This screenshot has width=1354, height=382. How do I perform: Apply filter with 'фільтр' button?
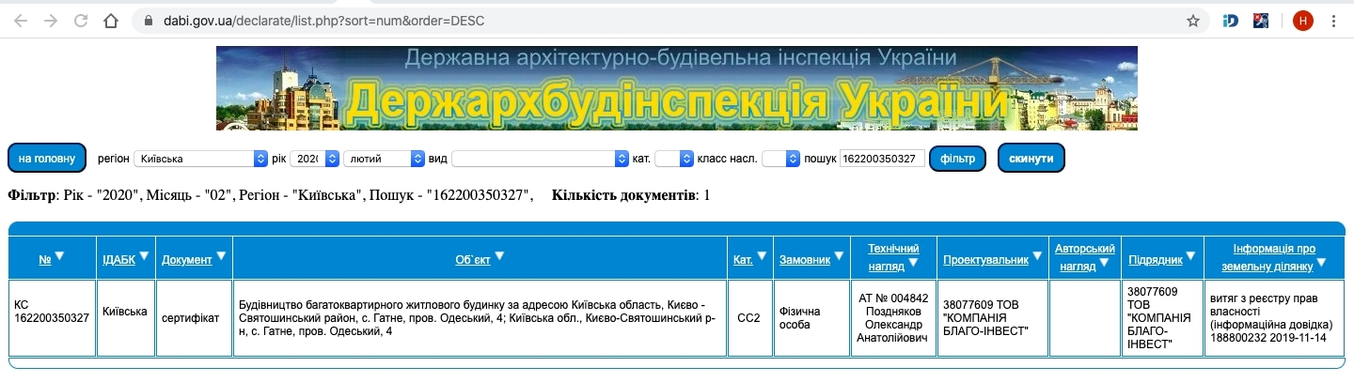coord(957,159)
